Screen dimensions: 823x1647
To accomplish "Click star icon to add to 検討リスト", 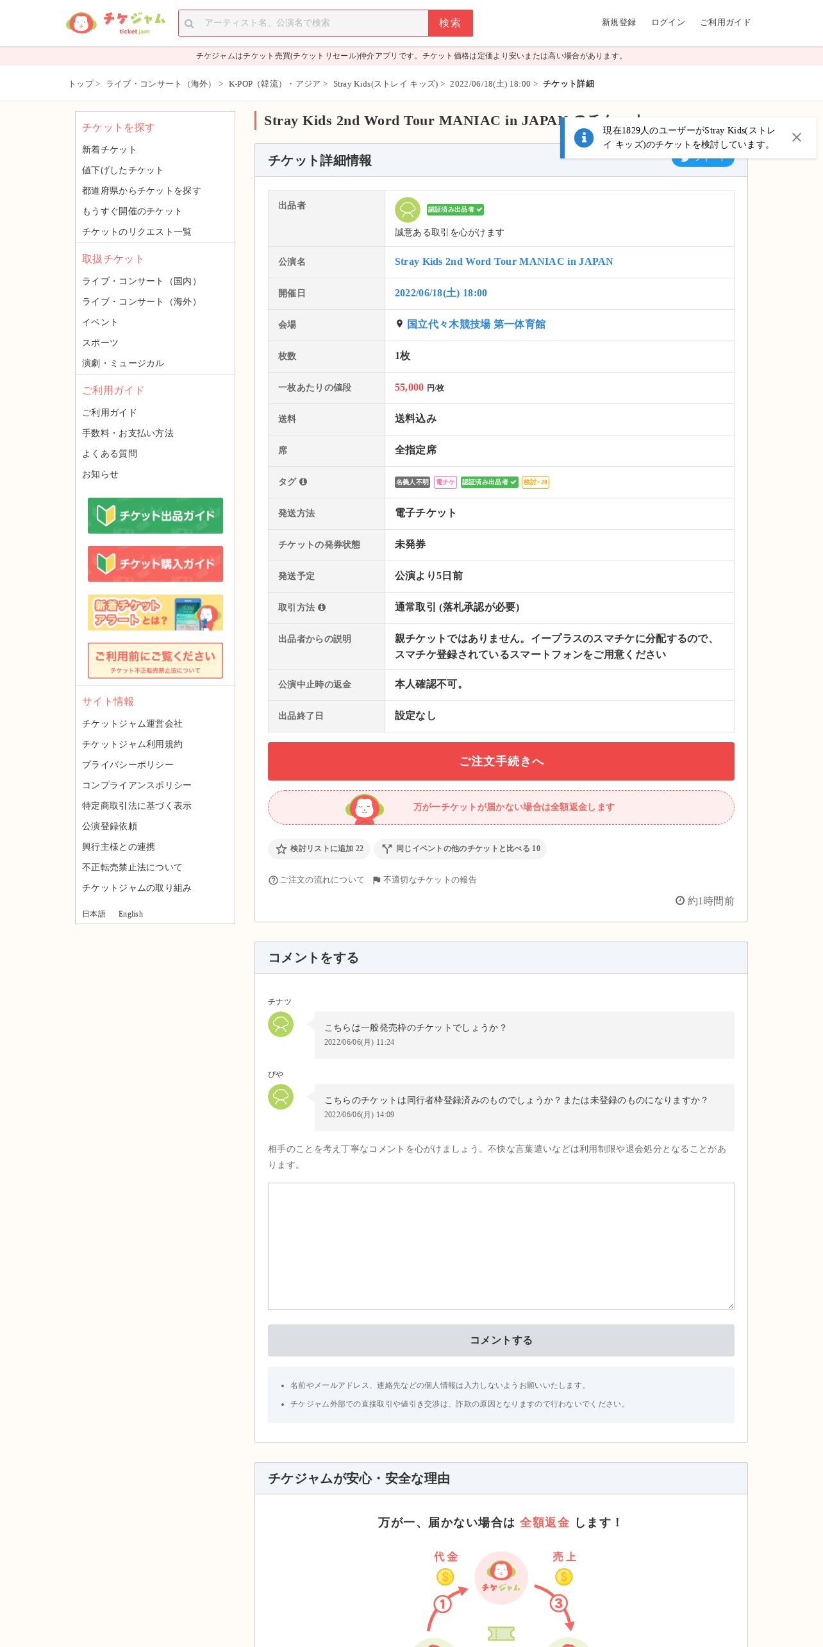I will [281, 849].
